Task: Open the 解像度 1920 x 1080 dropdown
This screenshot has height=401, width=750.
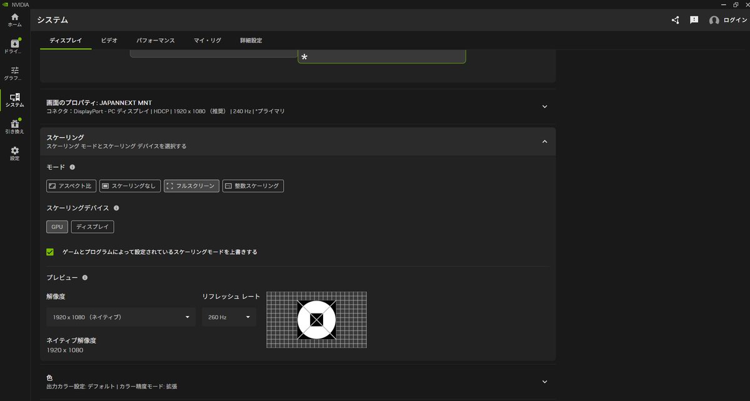Action: 121,317
